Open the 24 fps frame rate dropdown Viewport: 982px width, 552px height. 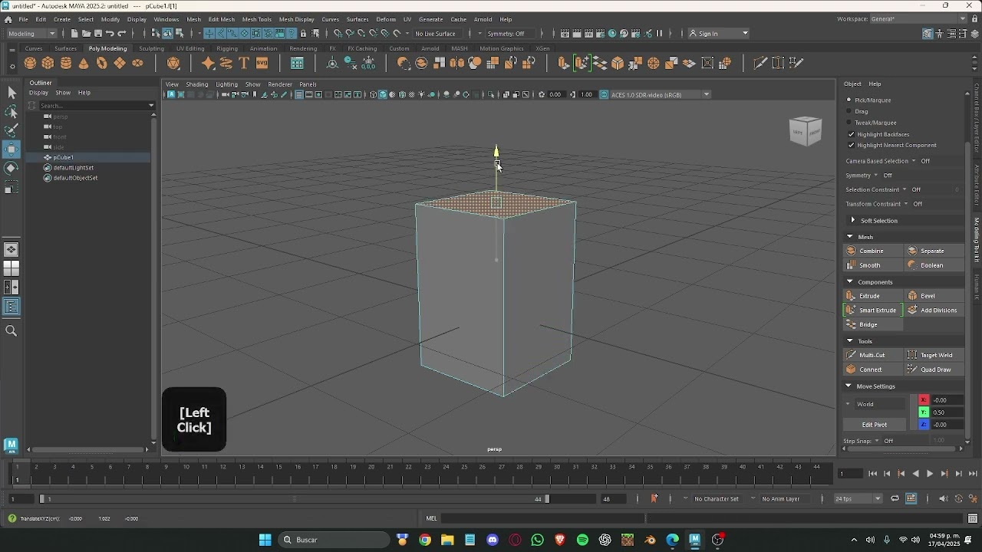coord(858,499)
